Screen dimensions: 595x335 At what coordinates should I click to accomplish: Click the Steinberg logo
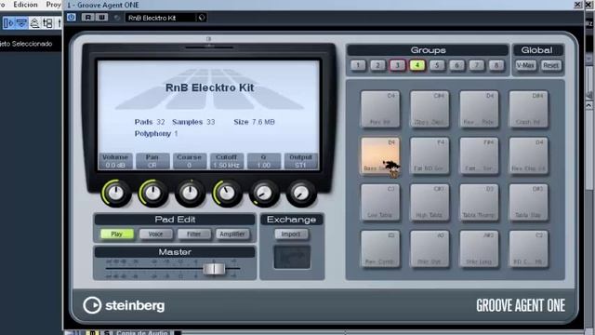click(x=124, y=305)
